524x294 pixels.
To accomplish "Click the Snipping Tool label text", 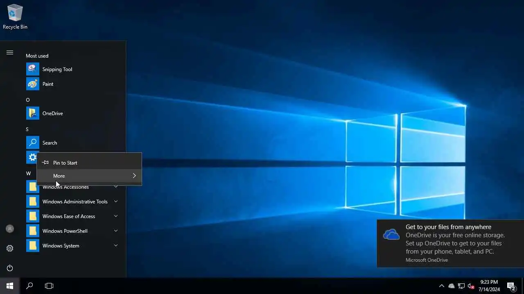I will coord(57,69).
